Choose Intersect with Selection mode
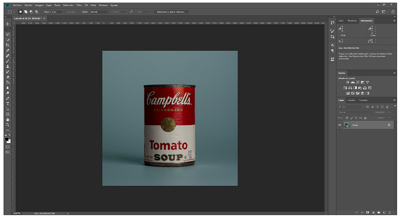The width and height of the screenshot is (400, 218). [37, 12]
